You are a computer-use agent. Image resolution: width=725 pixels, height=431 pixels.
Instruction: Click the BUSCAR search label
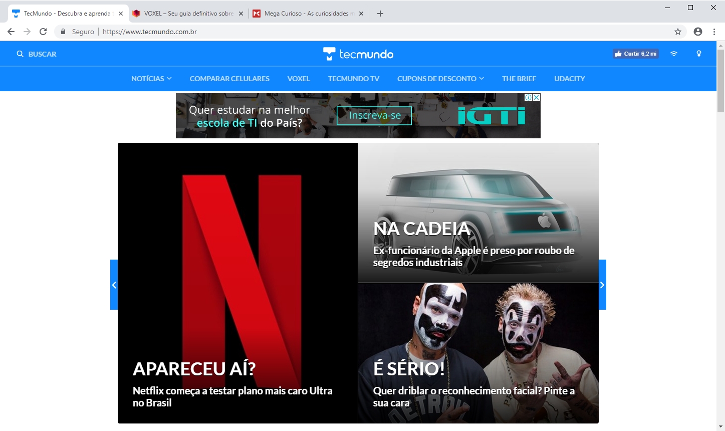tap(42, 54)
